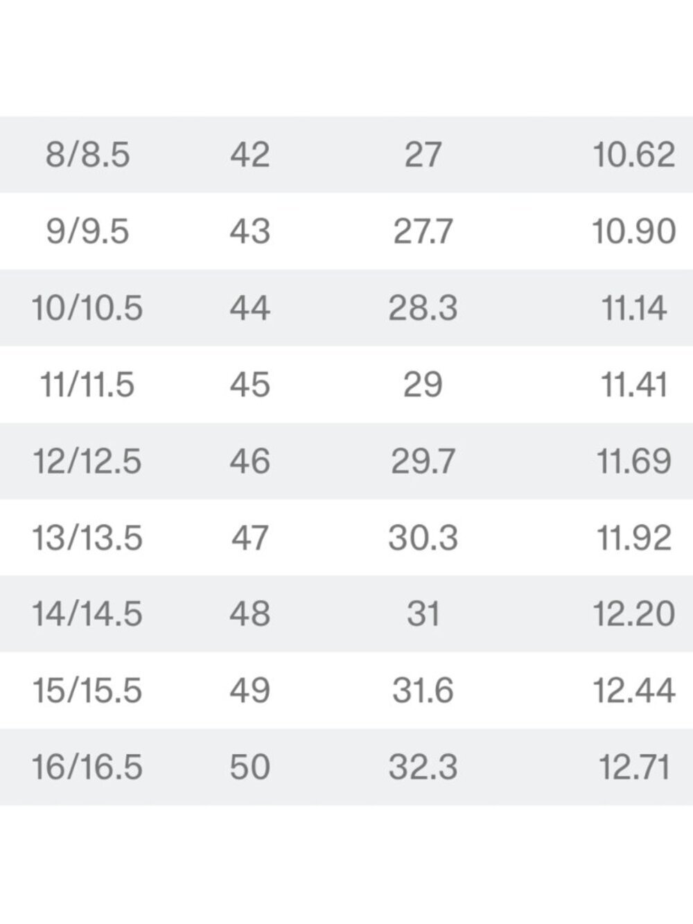
Task: Click the 9/9.5 size cell
Action: [x=88, y=231]
